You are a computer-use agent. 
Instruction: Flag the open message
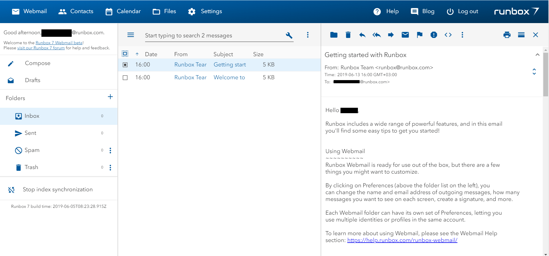(419, 35)
